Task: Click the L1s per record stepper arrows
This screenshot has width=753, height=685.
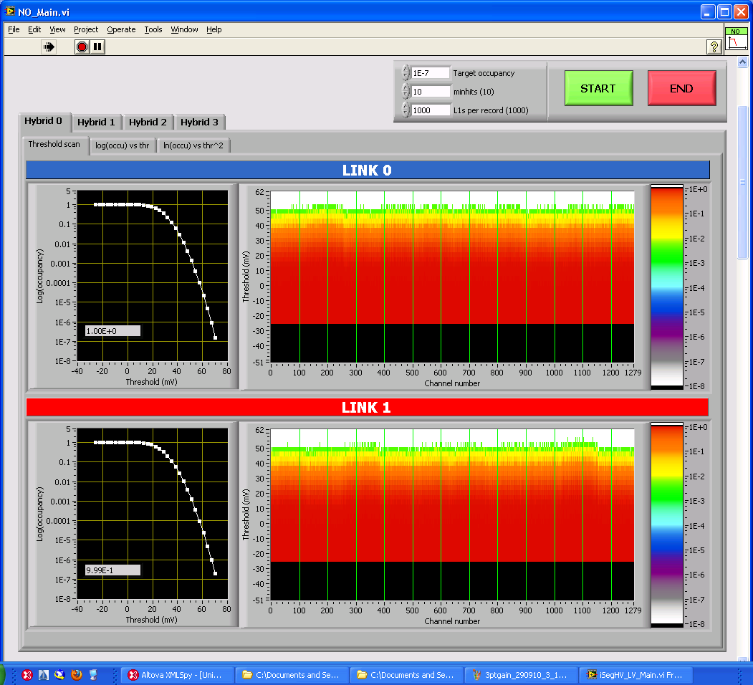Action: pyautogui.click(x=406, y=110)
